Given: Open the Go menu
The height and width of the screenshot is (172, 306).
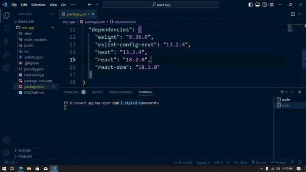Looking at the screenshot, I should click(64, 5).
